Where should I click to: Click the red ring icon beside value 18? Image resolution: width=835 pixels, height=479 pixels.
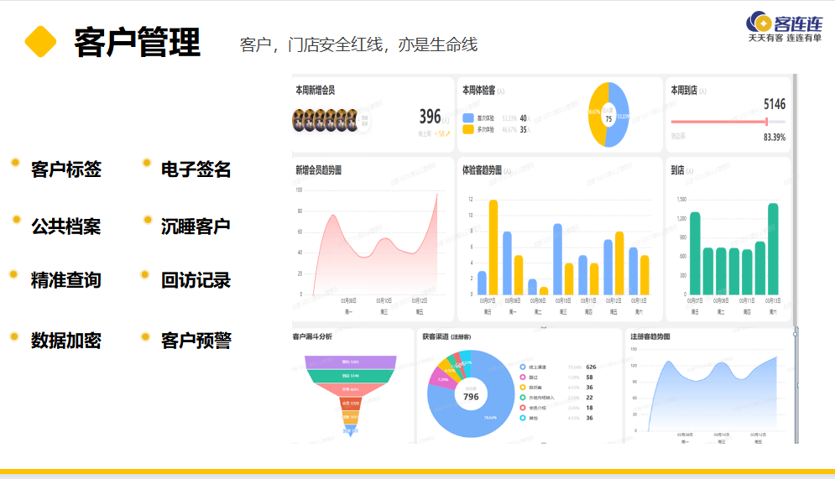tap(523, 408)
